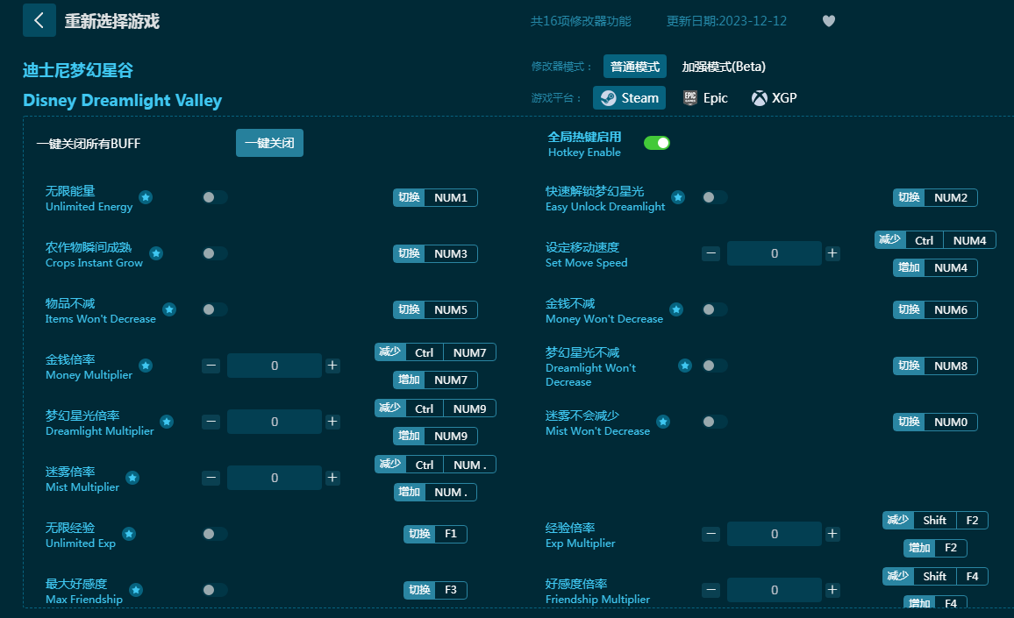Click the Mist Multiplier value field
Screen dimensions: 1014x618
click(x=275, y=478)
